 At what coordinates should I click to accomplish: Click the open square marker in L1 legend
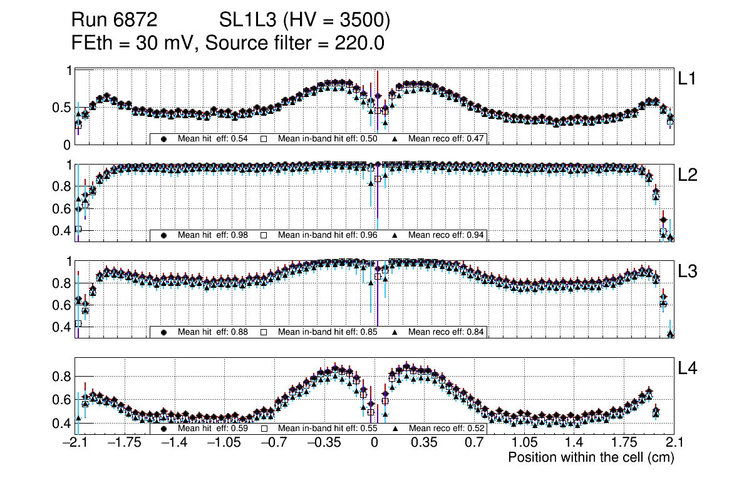264,139
